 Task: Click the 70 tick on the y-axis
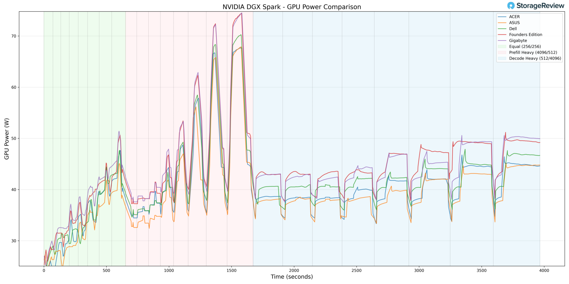[x=14, y=36]
